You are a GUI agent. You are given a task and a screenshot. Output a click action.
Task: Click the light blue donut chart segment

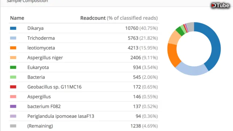click(192, 70)
